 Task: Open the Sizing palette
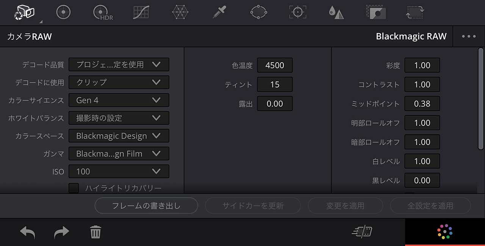point(415,12)
